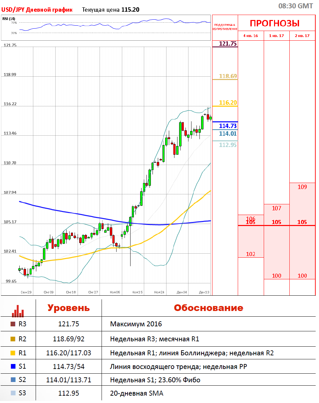Select the R2 gold color square
The image size is (319, 403).
(13, 339)
